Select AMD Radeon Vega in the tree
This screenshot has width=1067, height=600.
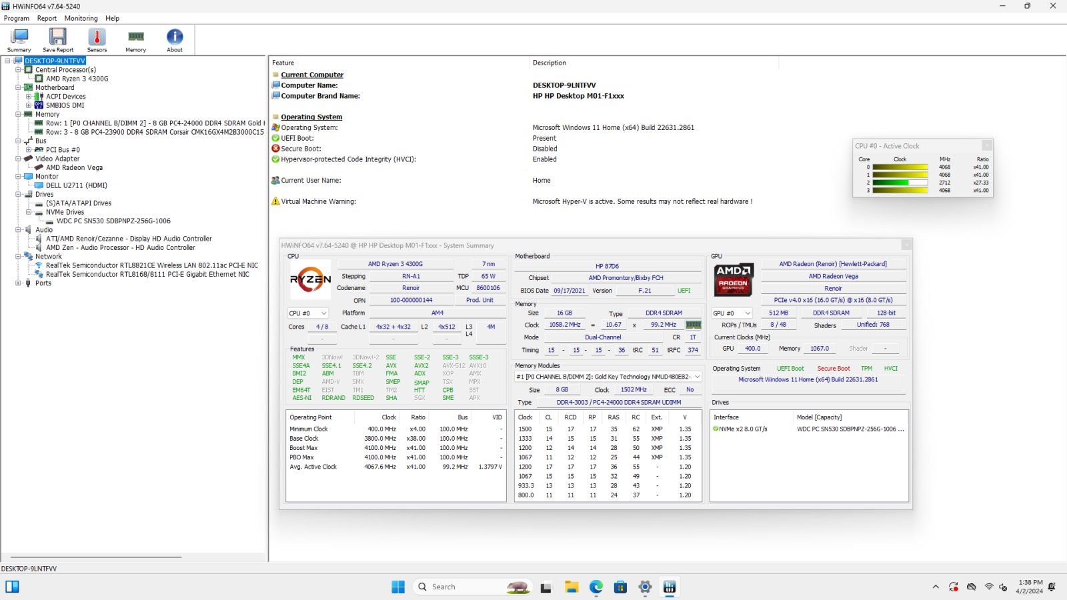74,167
